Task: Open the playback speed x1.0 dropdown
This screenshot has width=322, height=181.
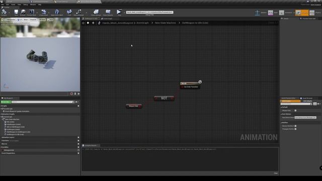Action: pos(50,20)
